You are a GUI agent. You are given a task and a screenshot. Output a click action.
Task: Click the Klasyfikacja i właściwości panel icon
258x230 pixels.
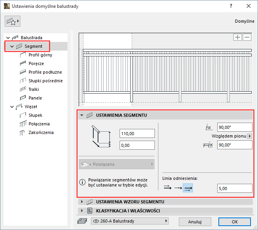click(90, 210)
